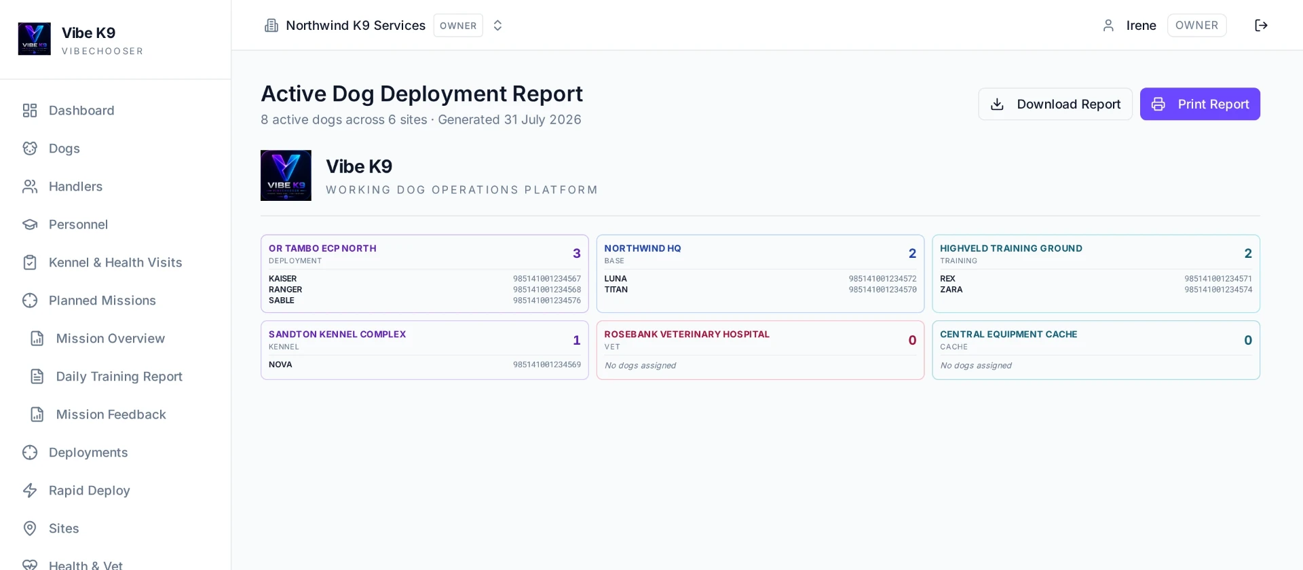
Task: Click dog name SABLE
Action: [282, 301]
